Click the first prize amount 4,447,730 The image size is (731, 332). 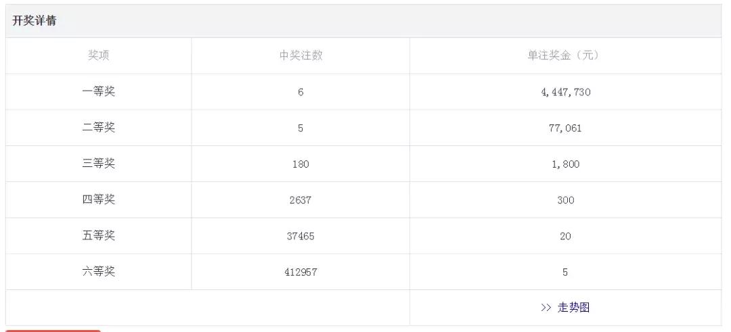565,92
